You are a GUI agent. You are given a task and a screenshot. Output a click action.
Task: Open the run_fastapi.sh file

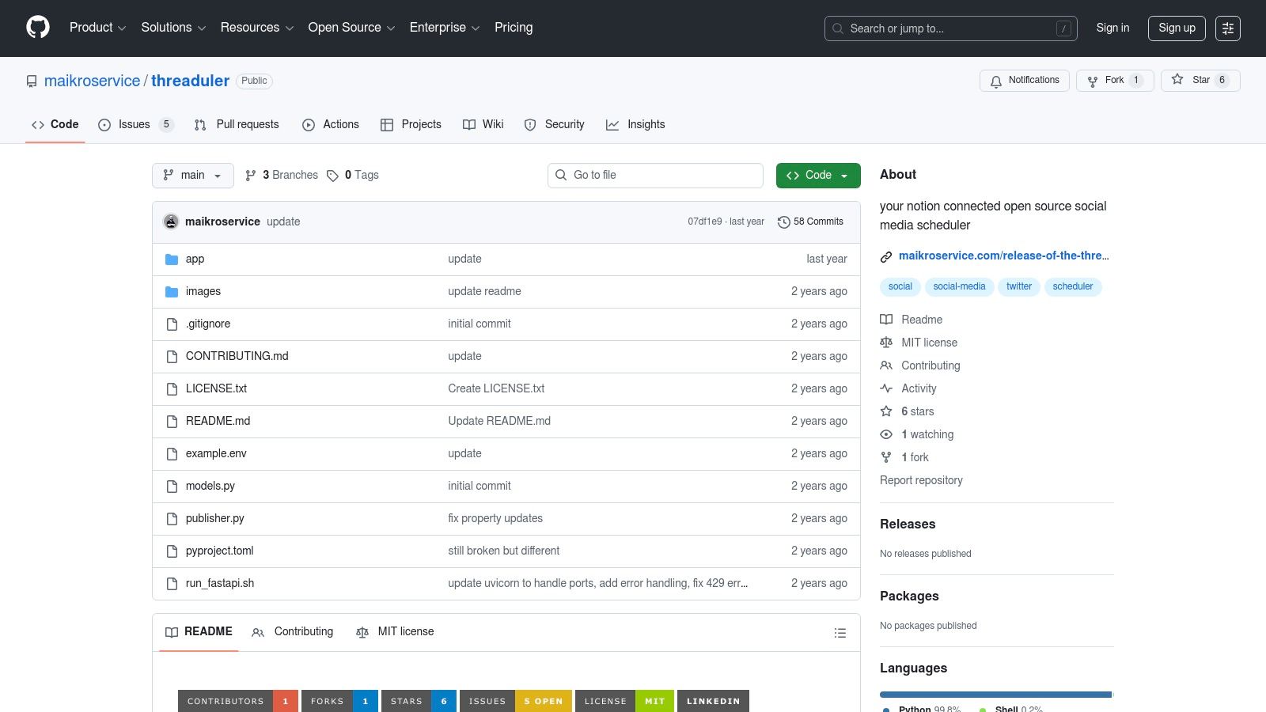coord(220,584)
